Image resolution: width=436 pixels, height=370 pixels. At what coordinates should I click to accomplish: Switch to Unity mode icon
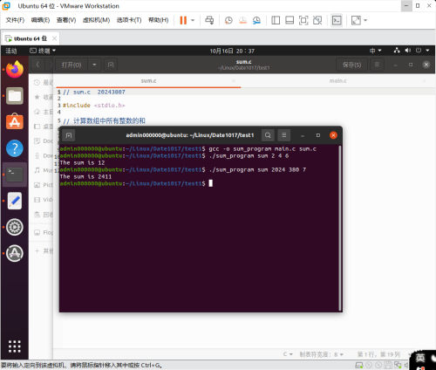[x=317, y=20]
